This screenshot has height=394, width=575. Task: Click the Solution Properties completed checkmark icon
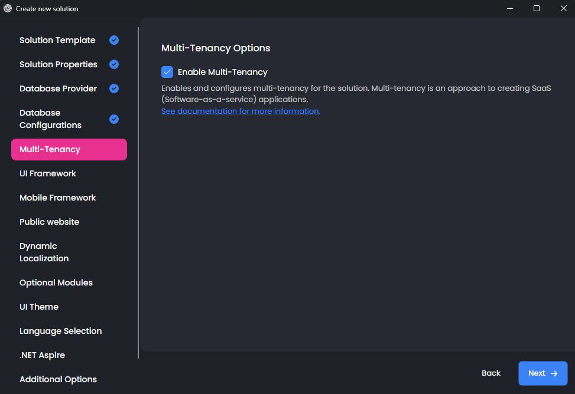(114, 64)
